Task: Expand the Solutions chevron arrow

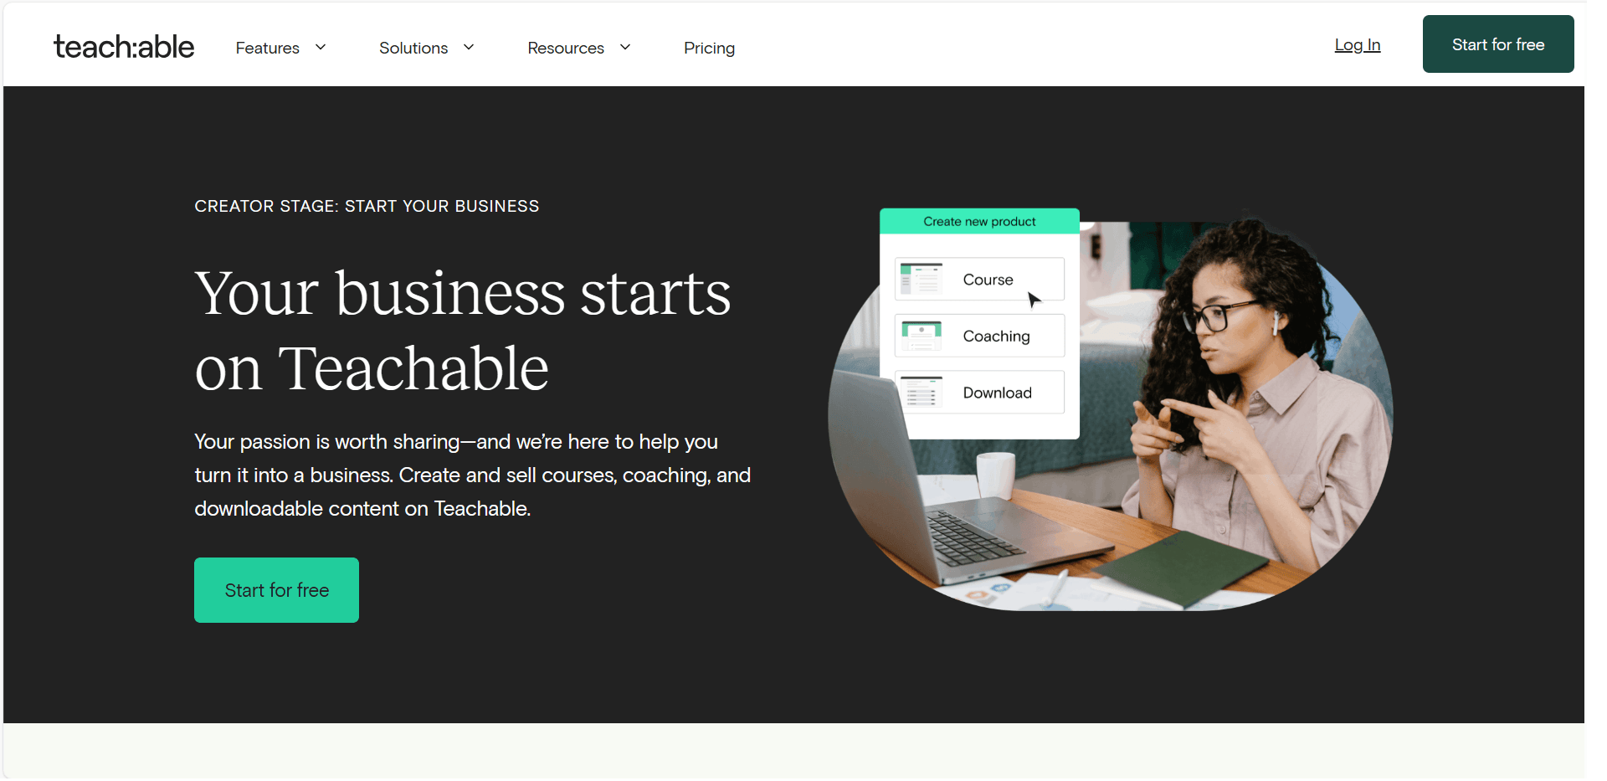Action: [469, 47]
